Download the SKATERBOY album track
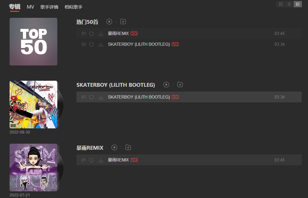Image resolution: width=308 pixels, height=198 pixels. tap(101, 97)
